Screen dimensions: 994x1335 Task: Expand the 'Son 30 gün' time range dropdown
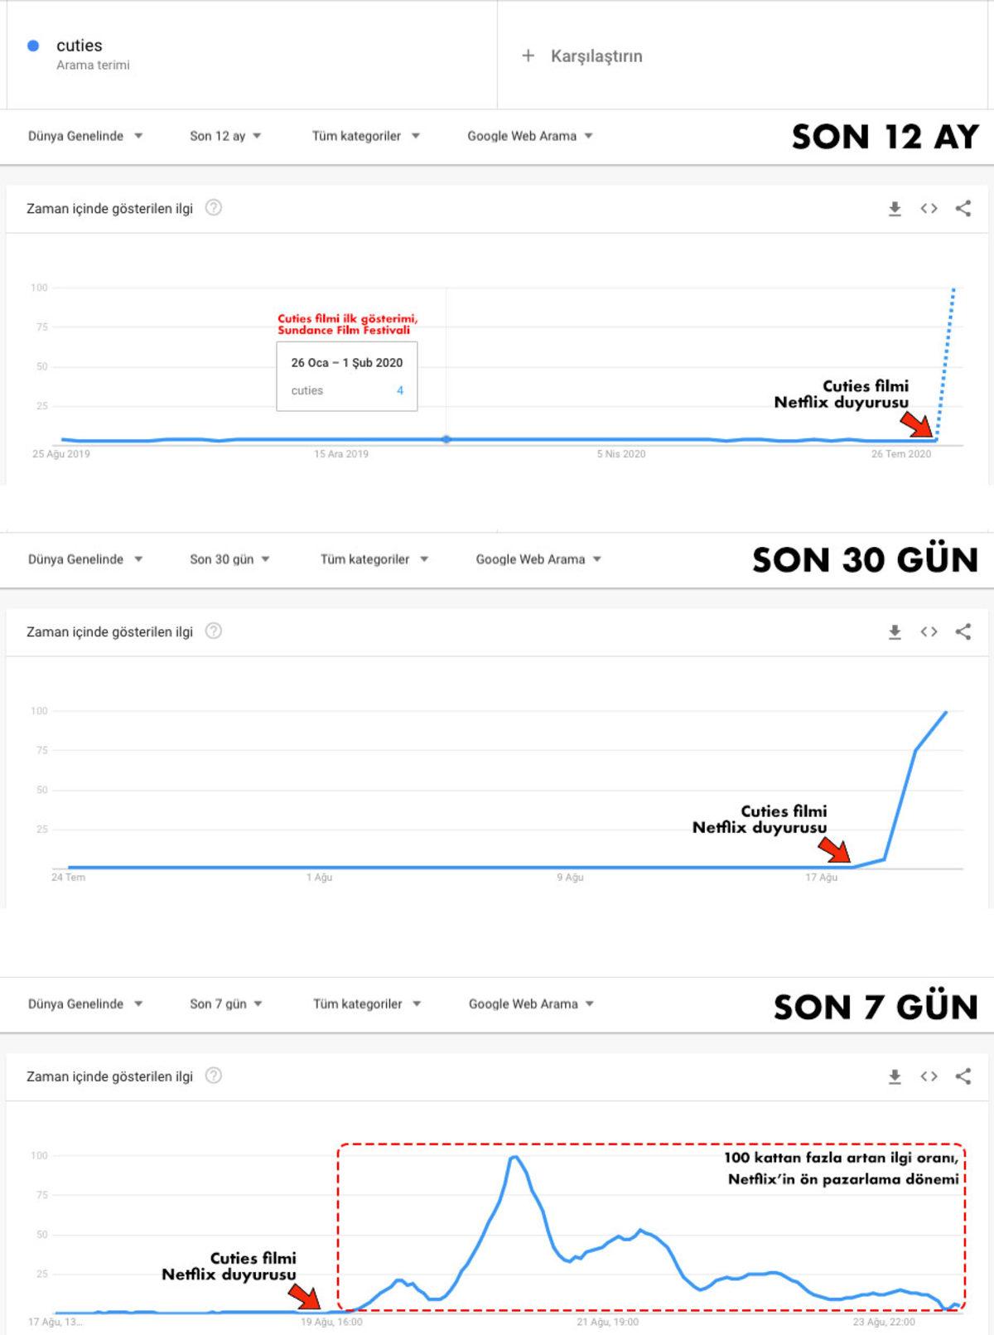tap(229, 559)
